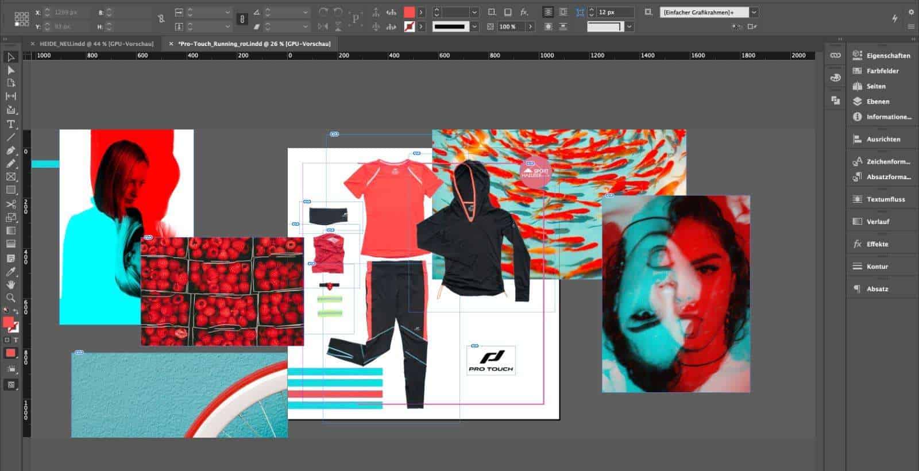
Task: Expand the opacity slider arrow
Action: (x=530, y=26)
